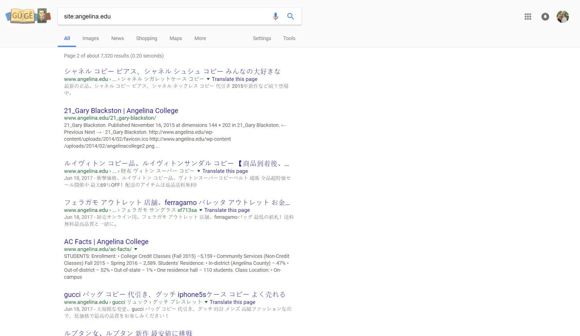Open the account profile picture

click(563, 17)
